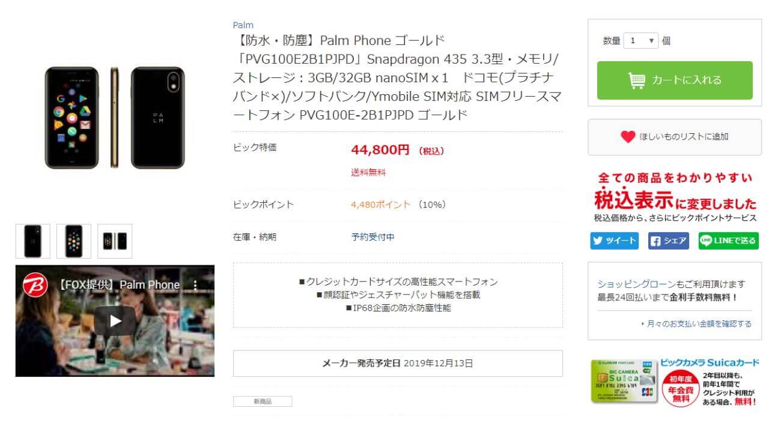Share on Facebook with シェア button

(668, 241)
